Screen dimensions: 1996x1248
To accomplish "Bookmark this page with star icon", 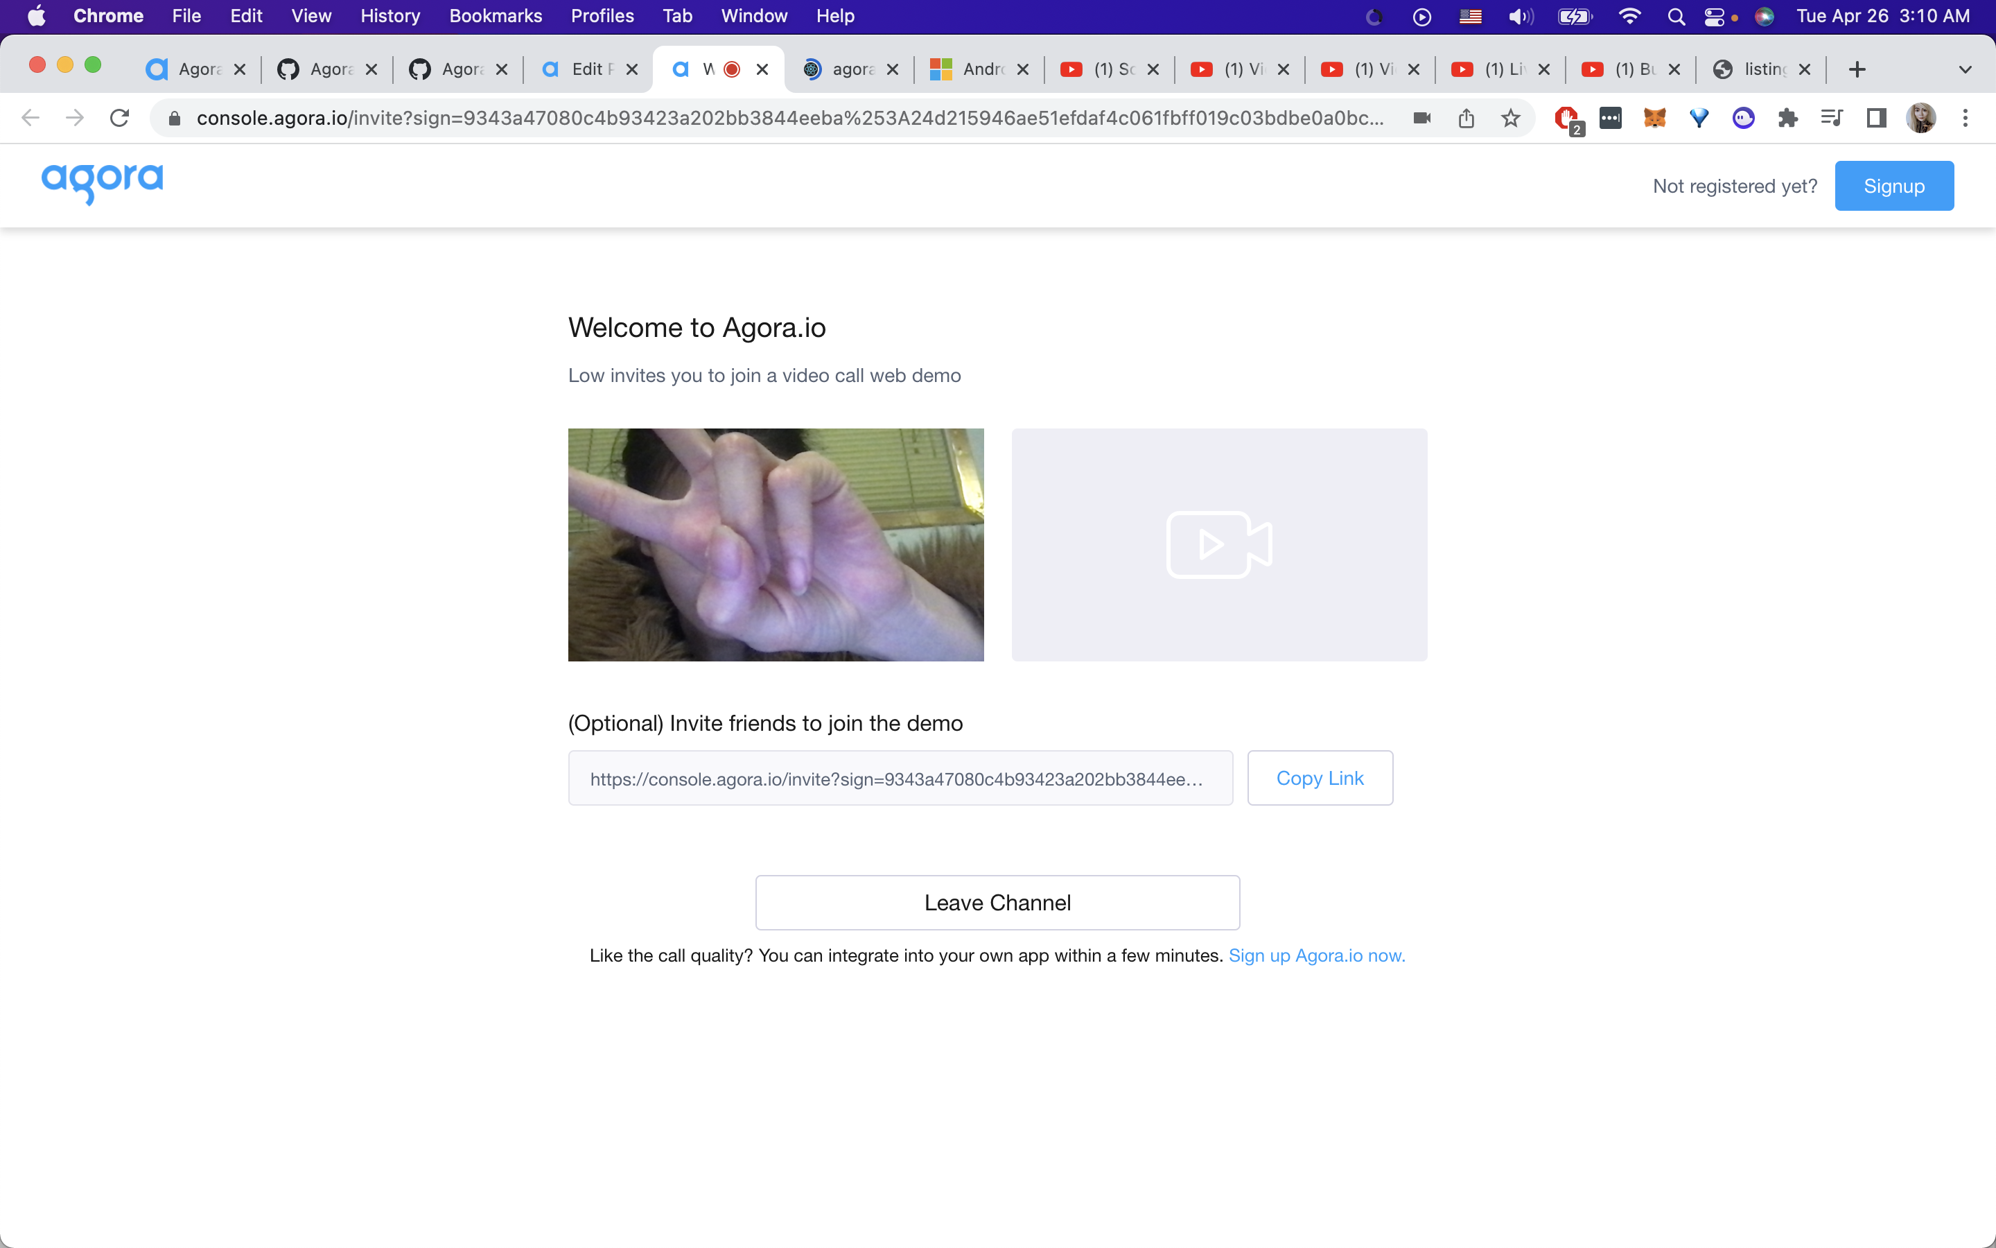I will [1510, 118].
